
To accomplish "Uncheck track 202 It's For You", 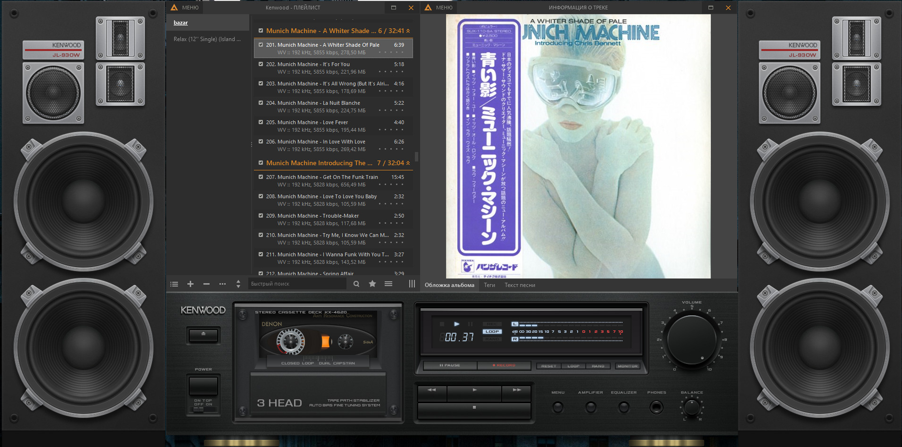I will coord(261,64).
